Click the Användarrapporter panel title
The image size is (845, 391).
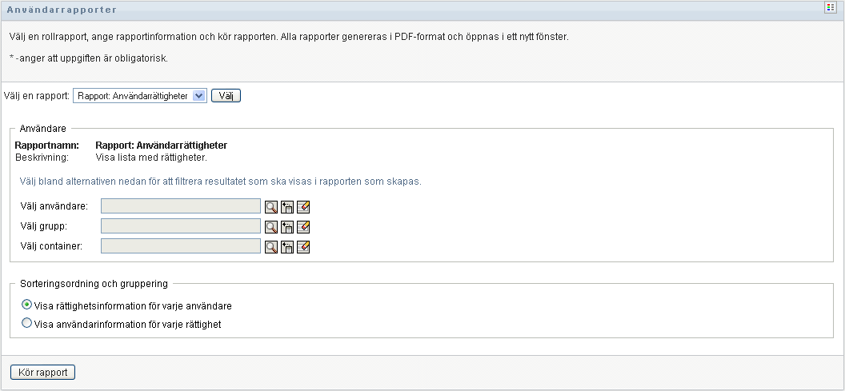(x=62, y=10)
